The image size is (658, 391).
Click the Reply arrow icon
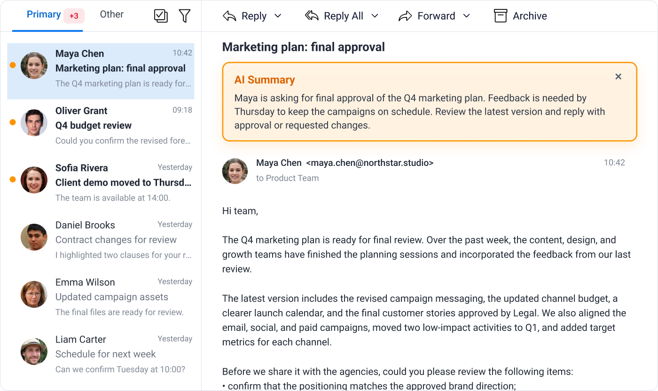click(229, 16)
